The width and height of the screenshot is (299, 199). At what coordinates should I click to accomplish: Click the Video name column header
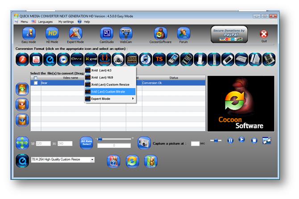click(x=71, y=78)
